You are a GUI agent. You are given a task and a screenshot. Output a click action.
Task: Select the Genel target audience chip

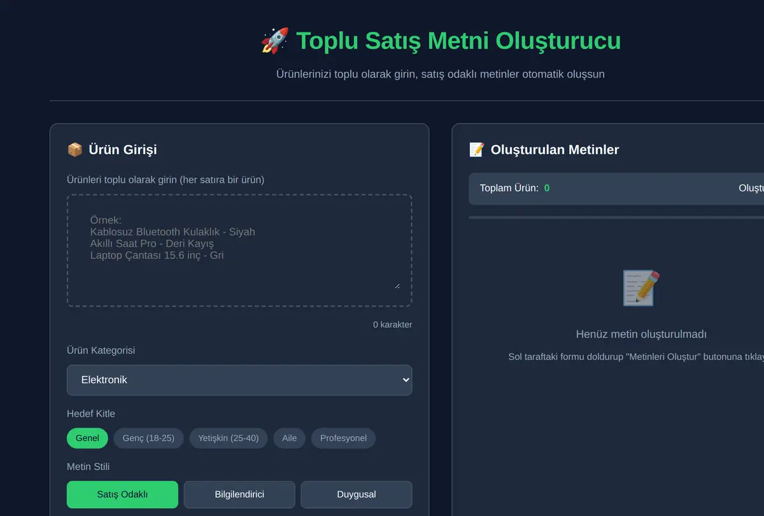tap(87, 438)
